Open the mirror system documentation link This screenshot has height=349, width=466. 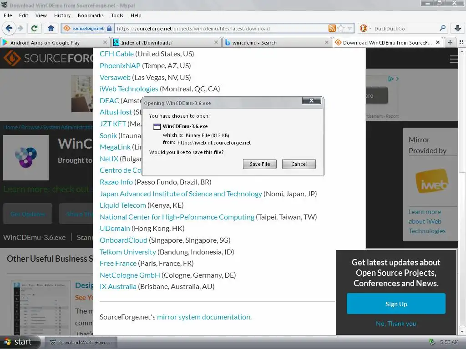[x=203, y=317]
